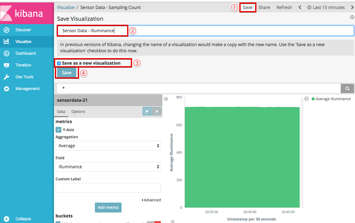
Task: Click the Timelion mask icon
Action: (x=7, y=65)
